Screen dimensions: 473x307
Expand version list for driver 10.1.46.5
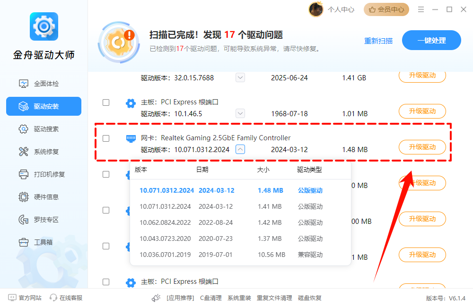tap(240, 114)
